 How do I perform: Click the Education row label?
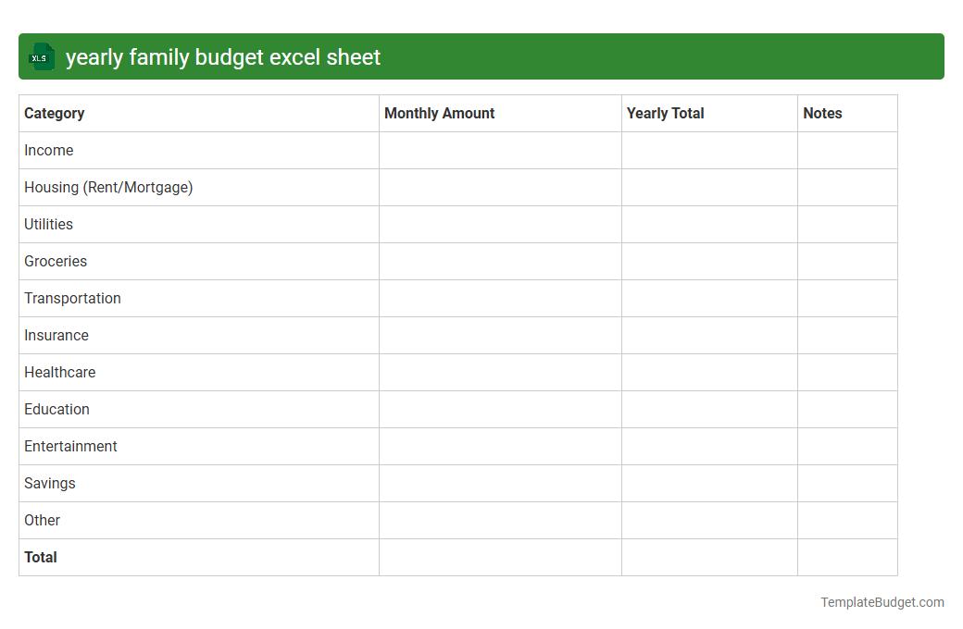pos(56,409)
